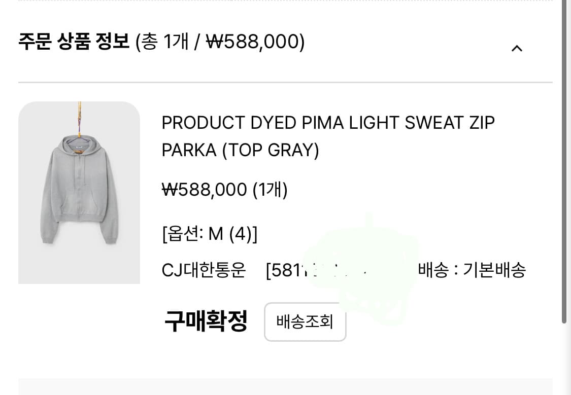Click the hanger graphic above the parka image
The image size is (571, 395).
(80, 116)
